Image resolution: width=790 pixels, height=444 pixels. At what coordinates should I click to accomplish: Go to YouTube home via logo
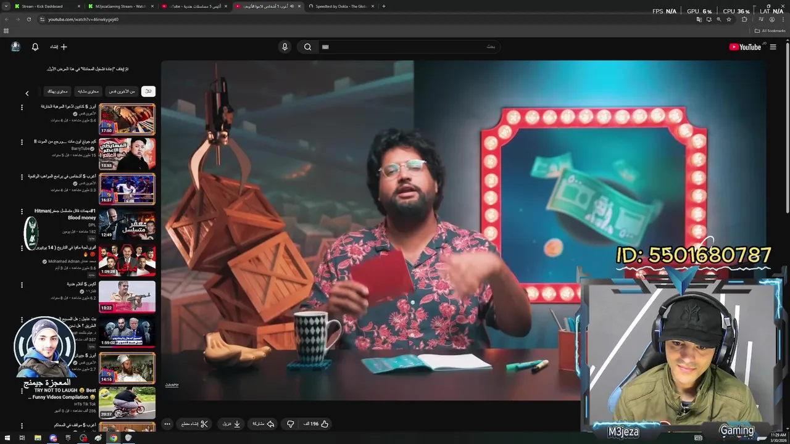point(746,47)
